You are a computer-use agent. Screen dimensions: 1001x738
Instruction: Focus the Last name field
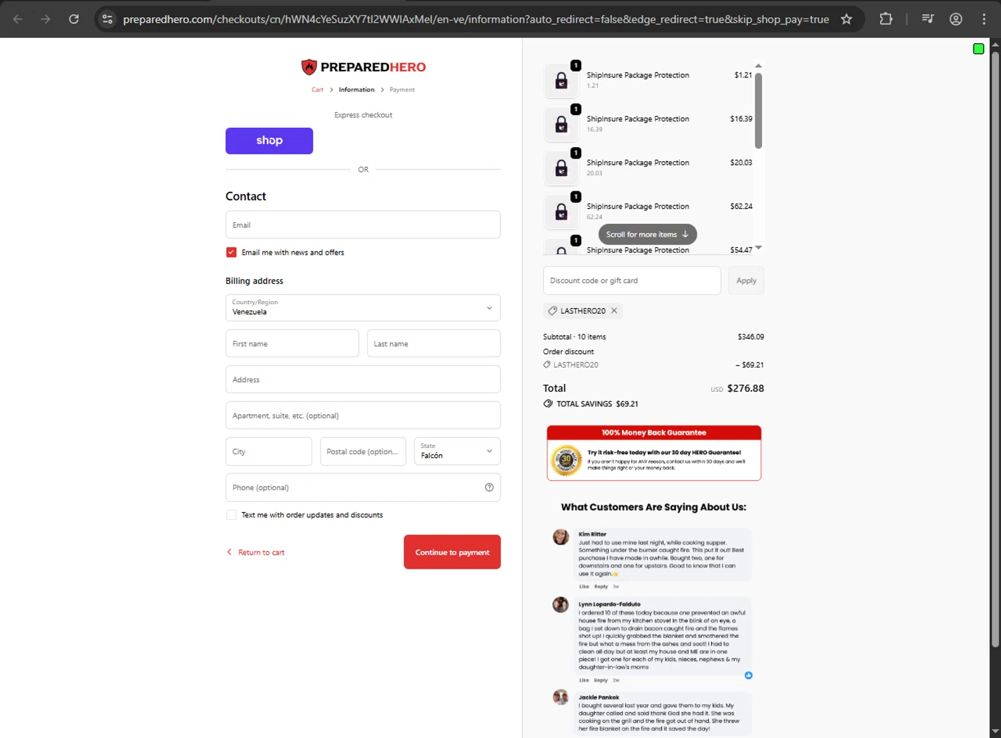coord(434,343)
